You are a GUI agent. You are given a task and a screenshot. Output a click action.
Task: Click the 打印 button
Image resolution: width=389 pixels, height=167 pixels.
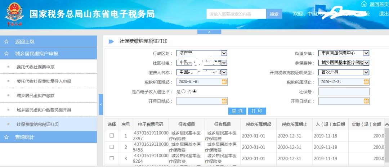[x=257, y=111]
